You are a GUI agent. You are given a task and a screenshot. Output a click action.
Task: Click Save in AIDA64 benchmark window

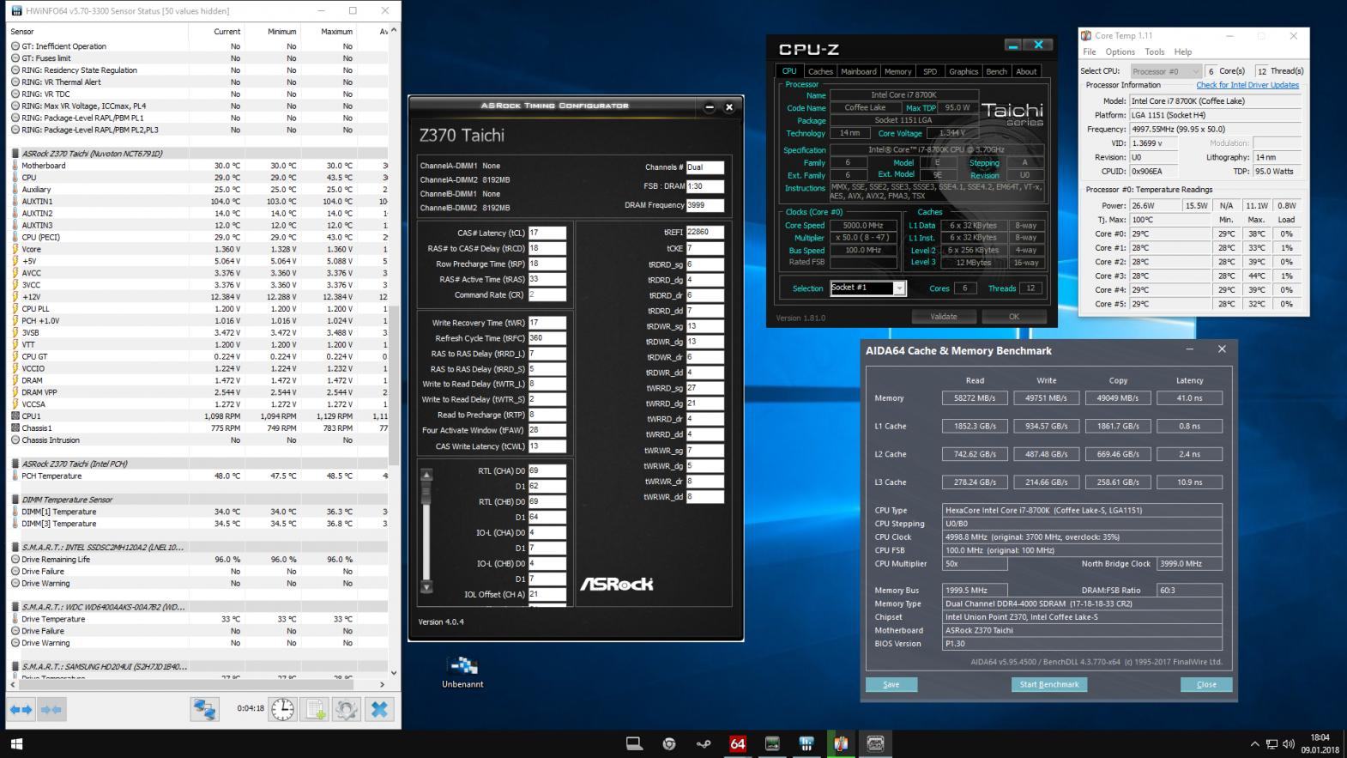coord(891,684)
